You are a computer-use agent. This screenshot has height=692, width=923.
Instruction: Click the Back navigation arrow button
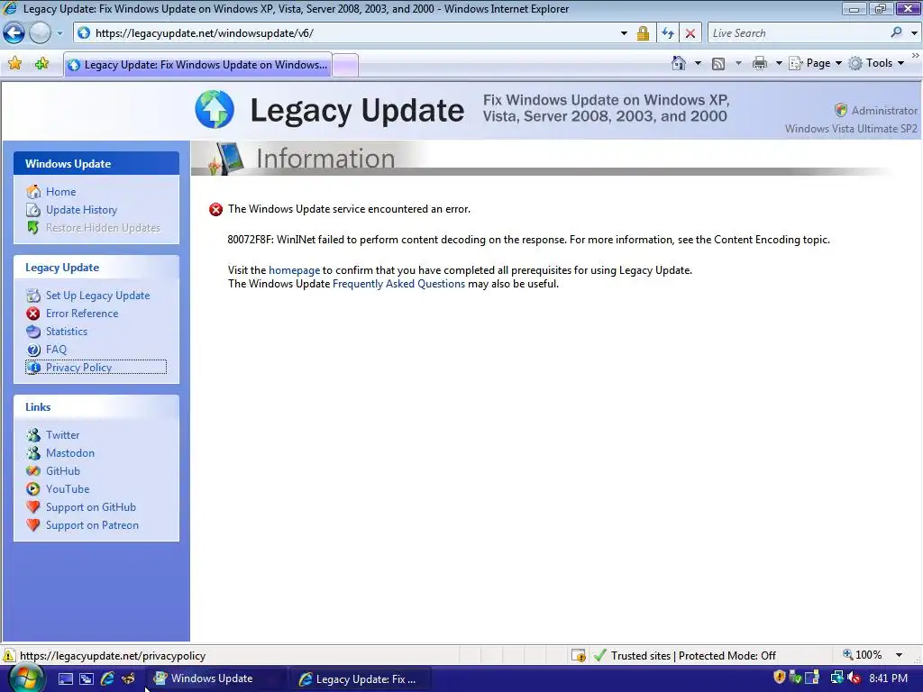pos(14,33)
